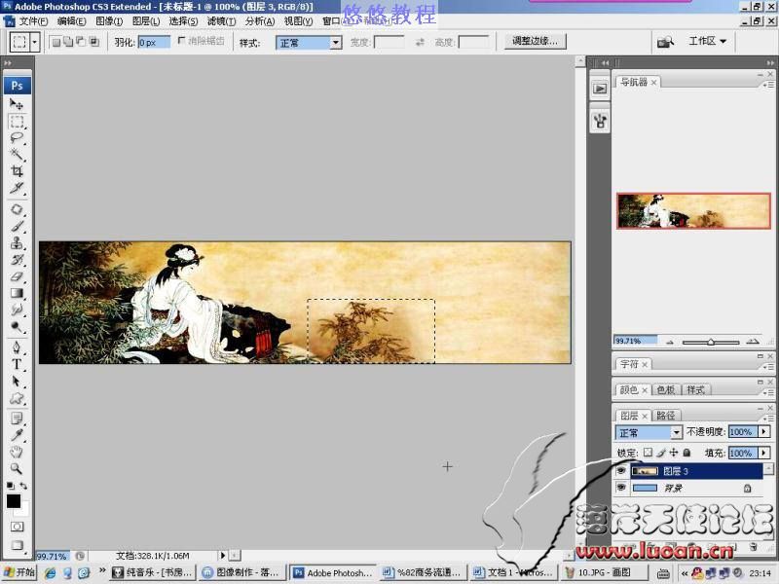Screen dimensions: 779x584
Task: Enable intersect-with-selection mode in options bar
Action: pyautogui.click(x=93, y=42)
